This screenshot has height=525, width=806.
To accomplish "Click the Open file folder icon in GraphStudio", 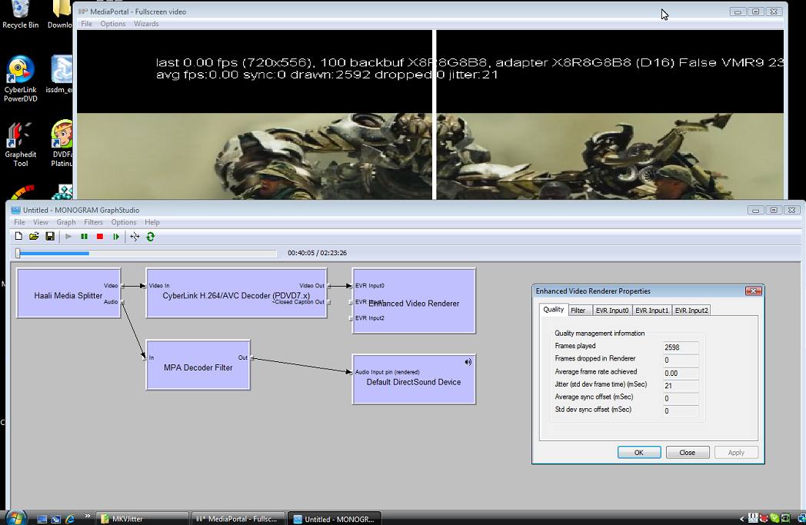I will point(34,236).
